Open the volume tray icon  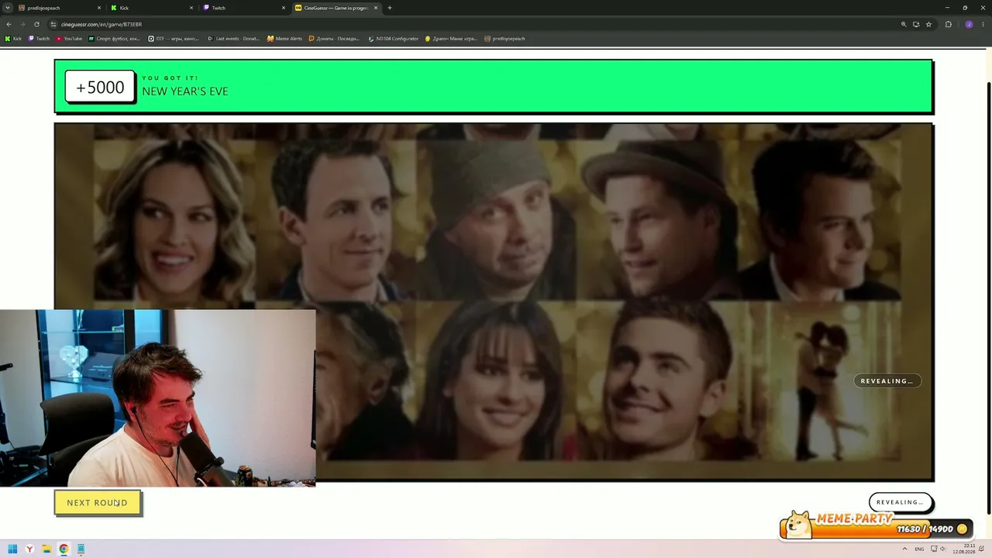pyautogui.click(x=943, y=549)
